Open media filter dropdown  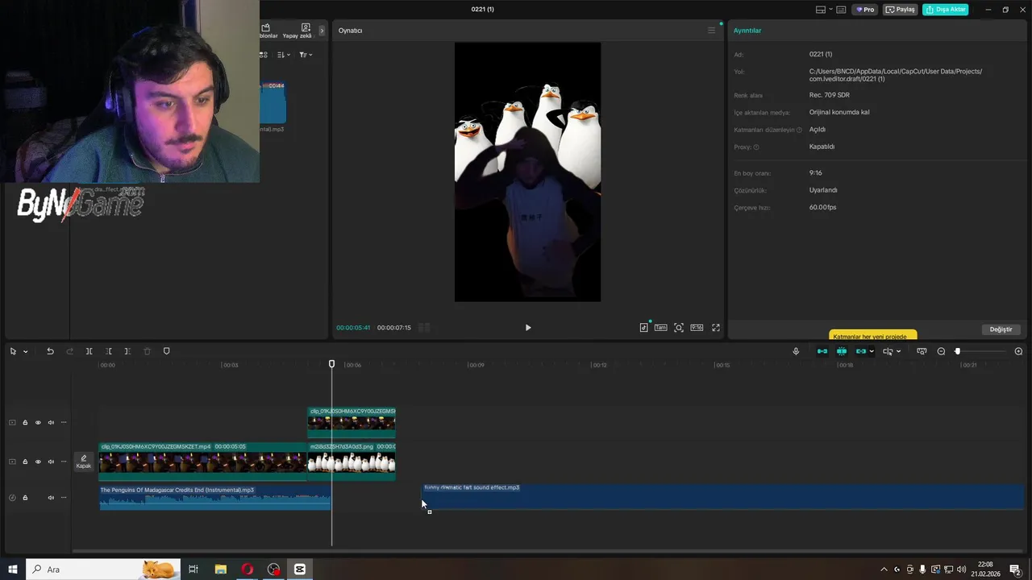pos(306,55)
